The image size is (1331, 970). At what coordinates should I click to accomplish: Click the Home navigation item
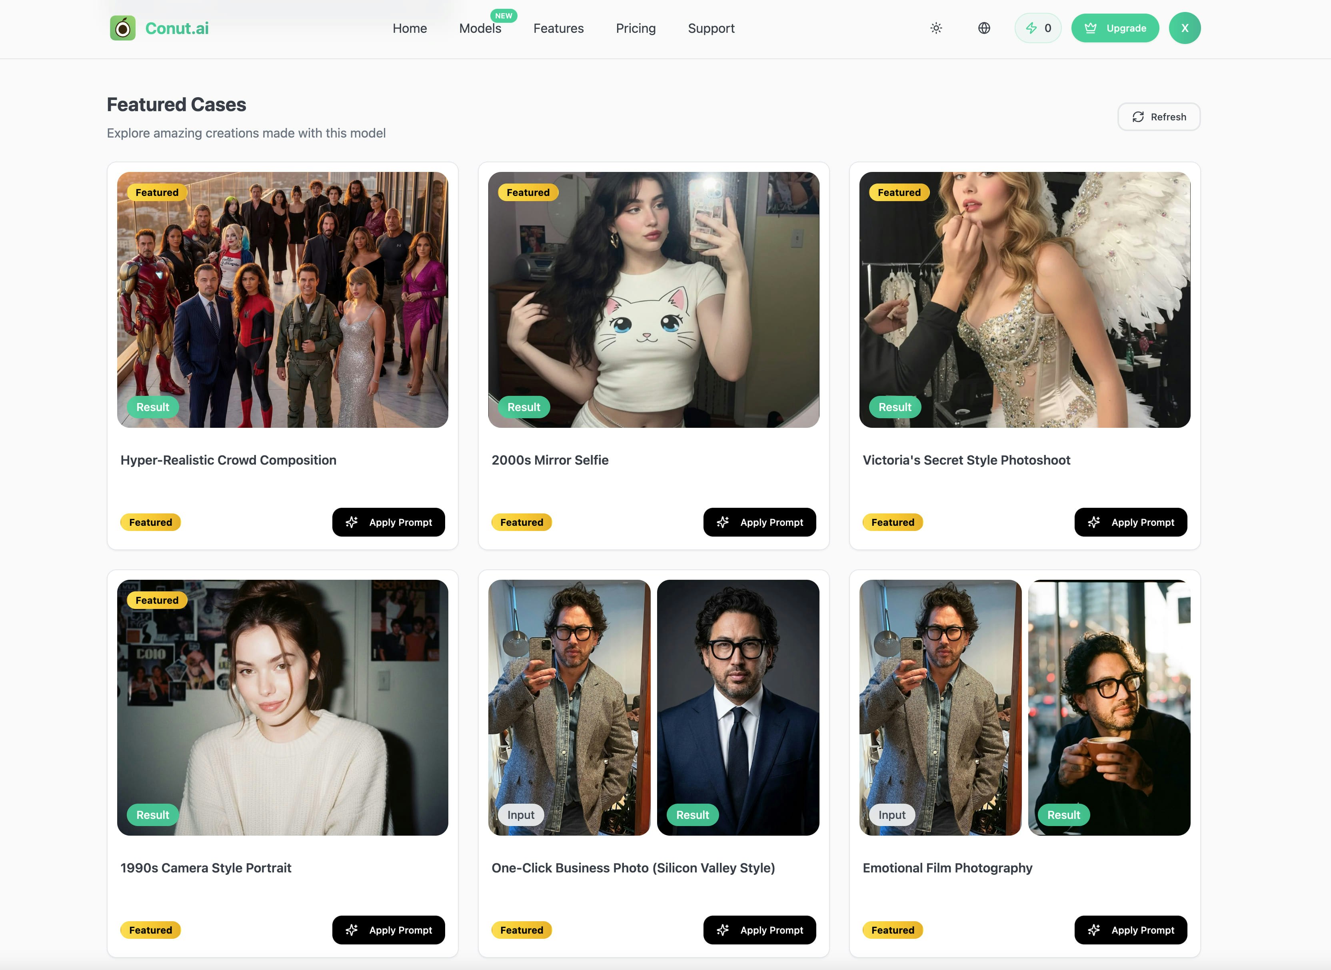tap(410, 28)
